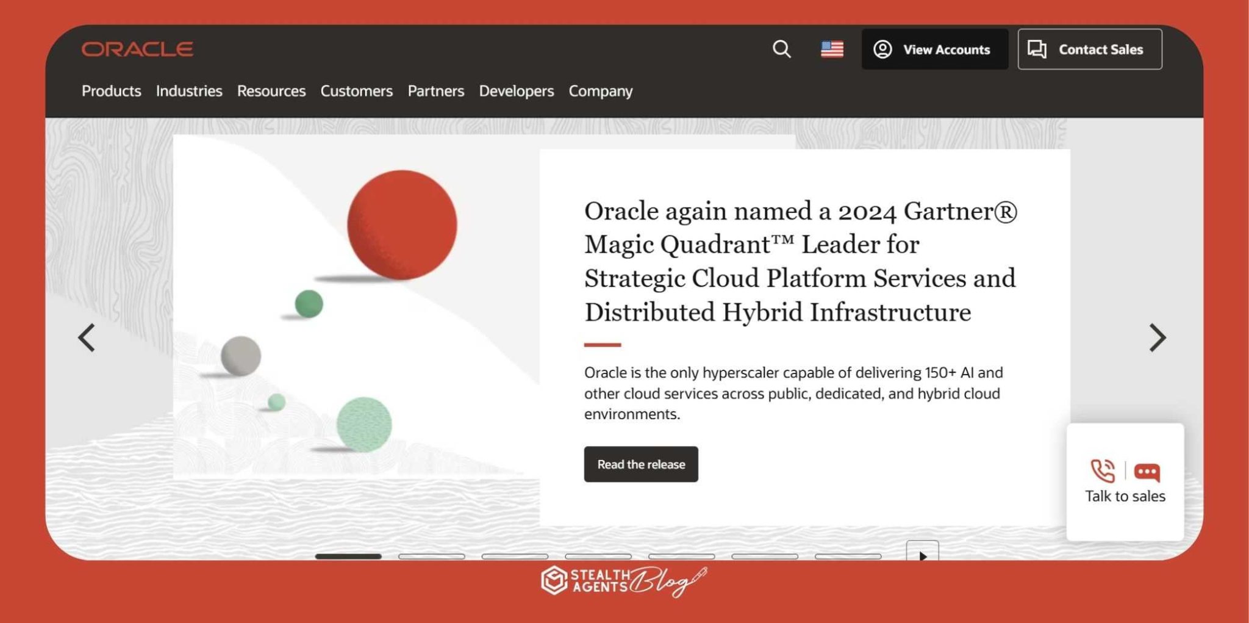Open the Products menu
This screenshot has height=623, width=1249.
click(x=111, y=91)
